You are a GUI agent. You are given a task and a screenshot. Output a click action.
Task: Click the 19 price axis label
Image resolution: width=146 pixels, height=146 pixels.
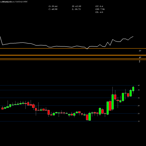139,121
